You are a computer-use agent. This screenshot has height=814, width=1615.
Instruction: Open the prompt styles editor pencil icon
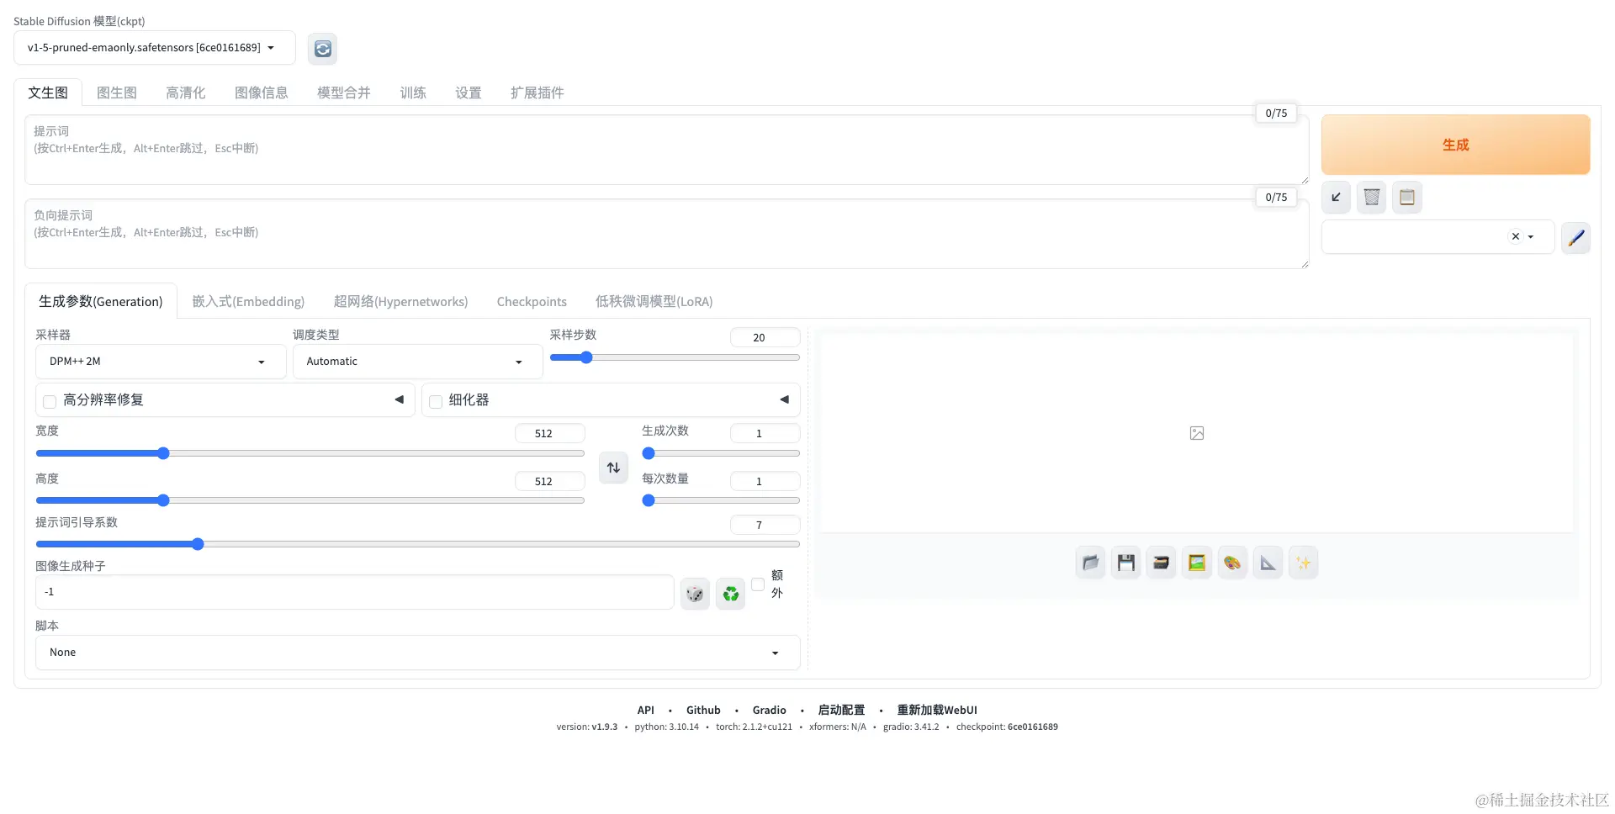(x=1575, y=237)
